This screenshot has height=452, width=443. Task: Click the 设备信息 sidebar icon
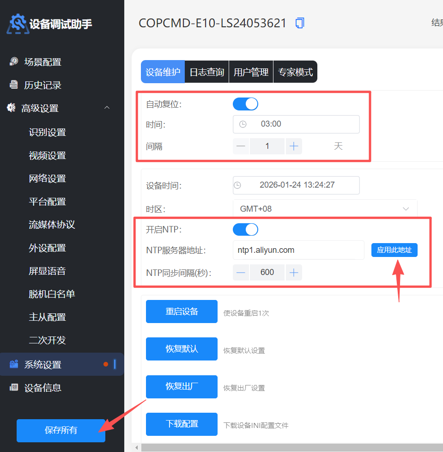14,387
